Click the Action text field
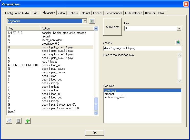190x140 pixels. point(142,48)
